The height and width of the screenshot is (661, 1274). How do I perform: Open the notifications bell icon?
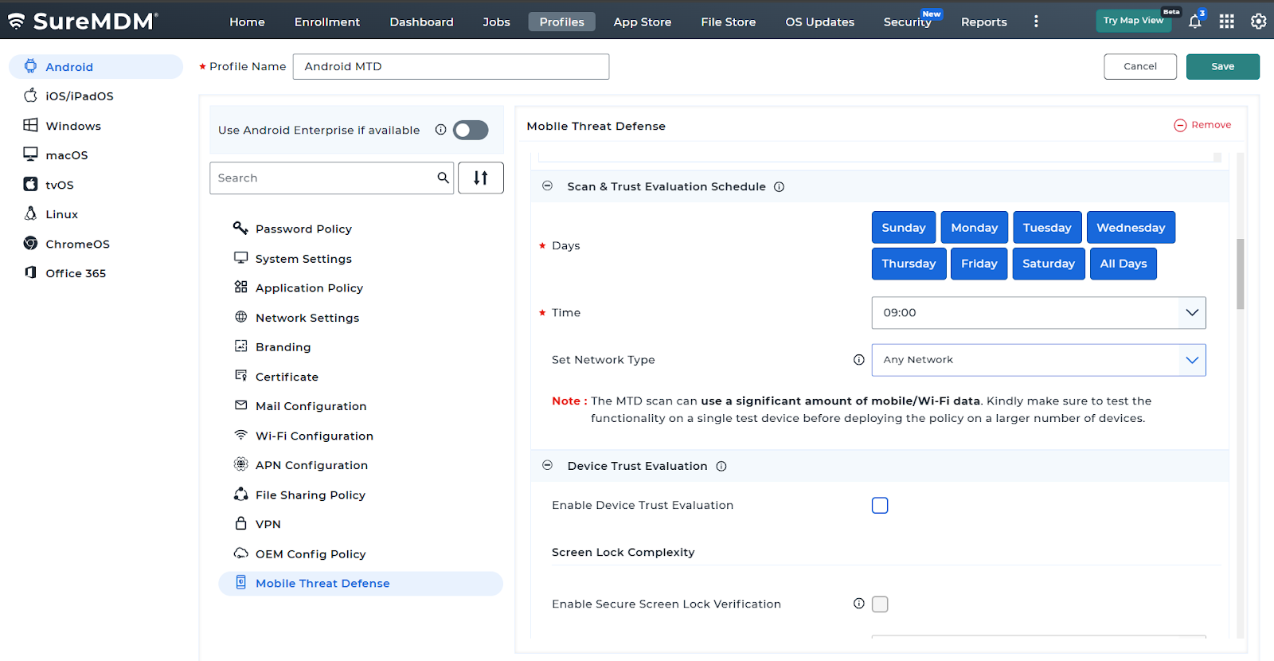[1194, 22]
